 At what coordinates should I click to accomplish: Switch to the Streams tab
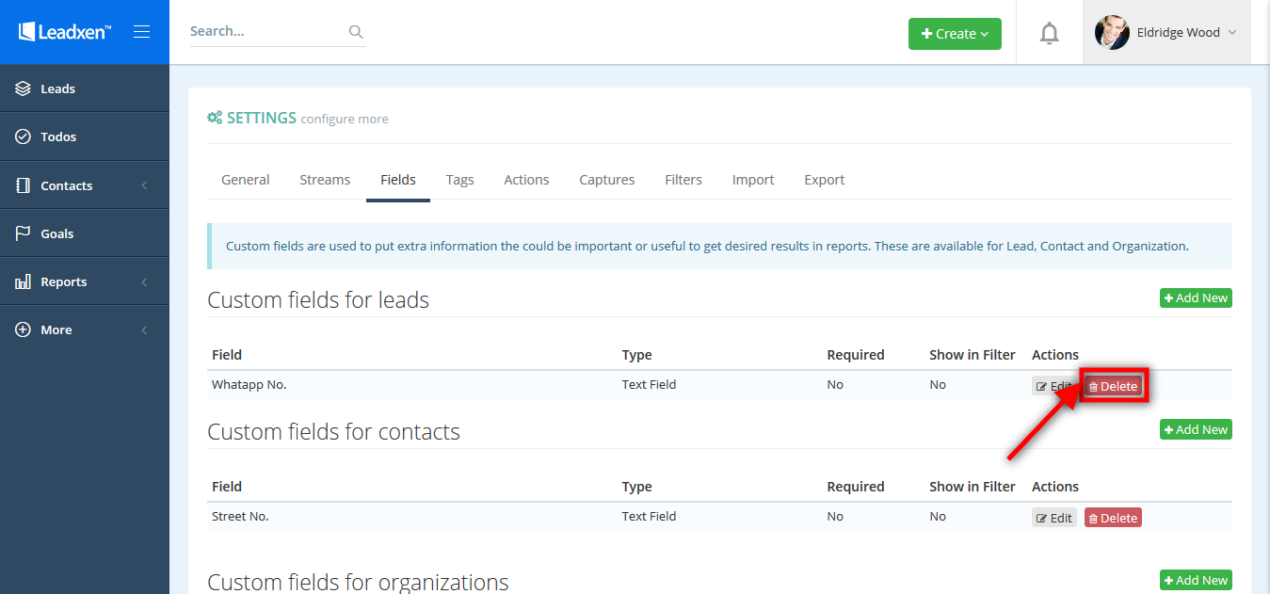(325, 180)
